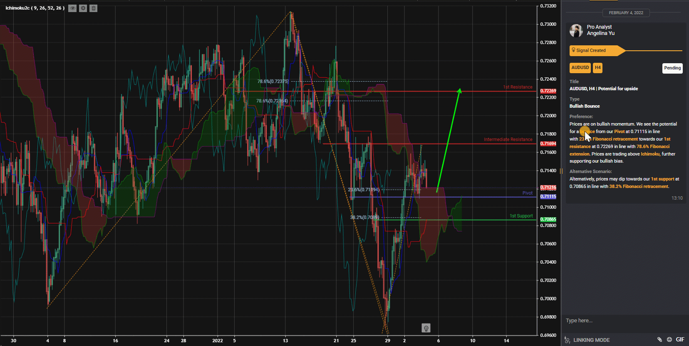
Task: Click Angelina Yu's profile avatar
Action: click(x=576, y=30)
